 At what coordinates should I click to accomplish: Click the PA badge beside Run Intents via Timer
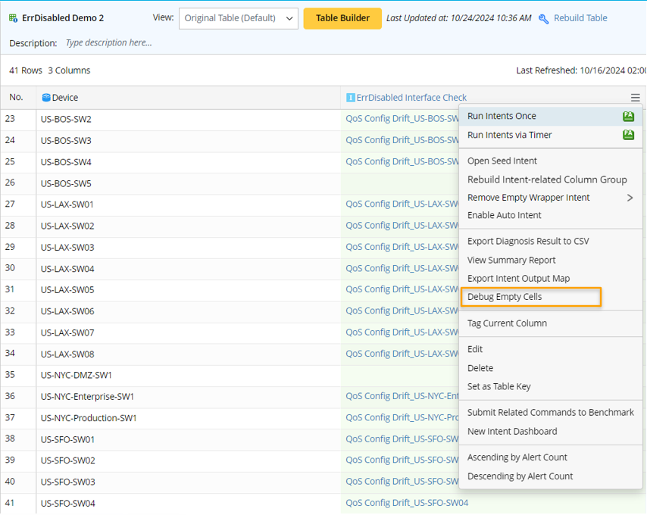(x=628, y=135)
